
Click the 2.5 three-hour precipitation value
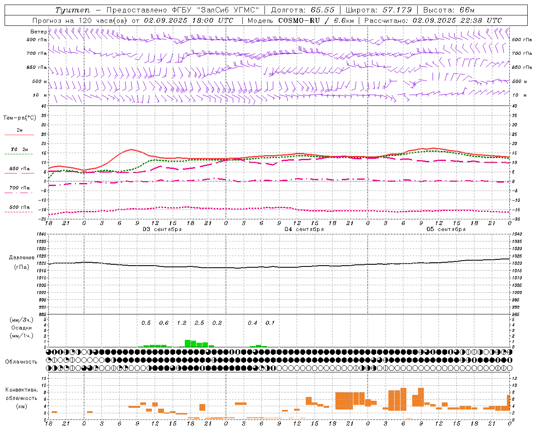[199, 323]
